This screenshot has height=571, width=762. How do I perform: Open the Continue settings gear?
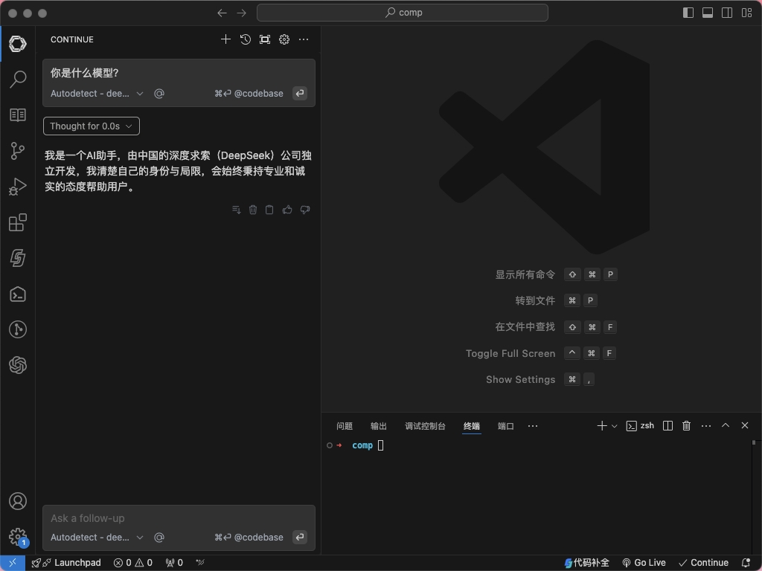284,39
